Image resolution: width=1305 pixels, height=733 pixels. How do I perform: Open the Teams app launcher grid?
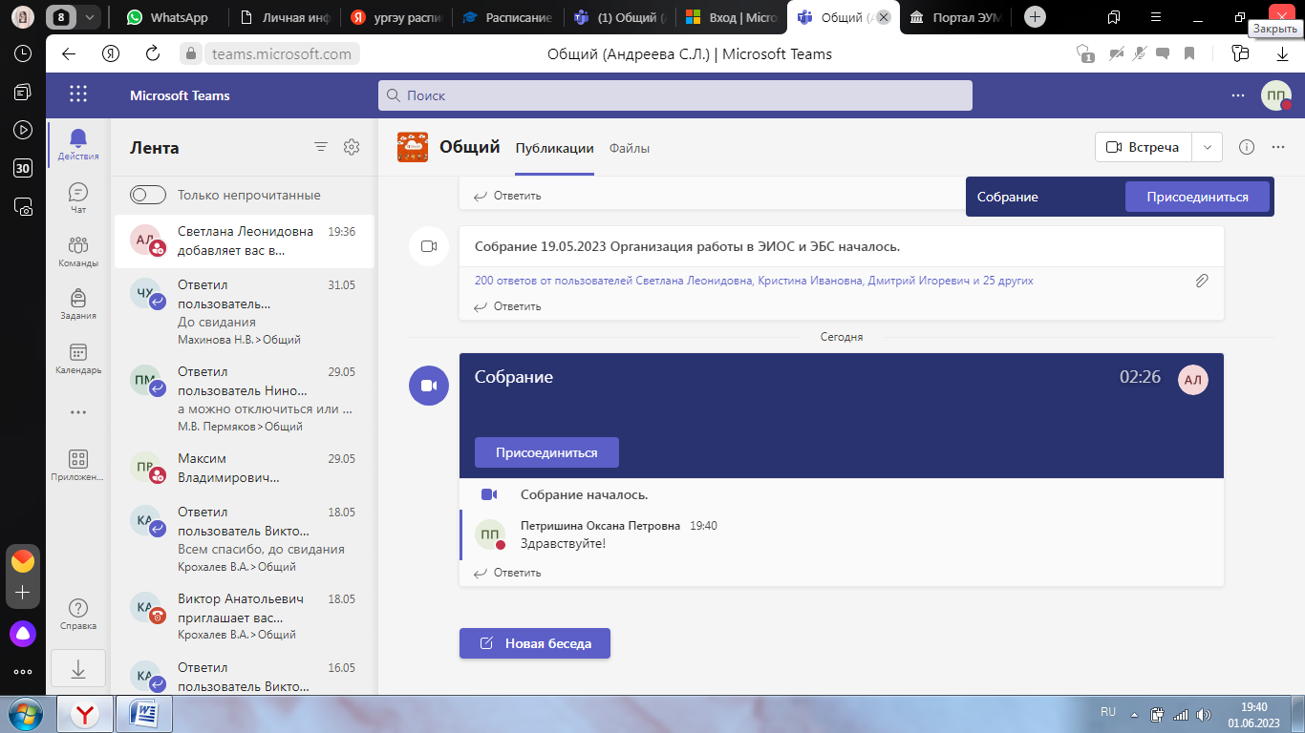coord(78,94)
